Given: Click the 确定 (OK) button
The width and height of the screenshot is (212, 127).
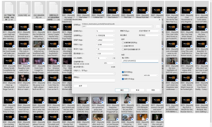Looking at the screenshot, I should [122, 90].
